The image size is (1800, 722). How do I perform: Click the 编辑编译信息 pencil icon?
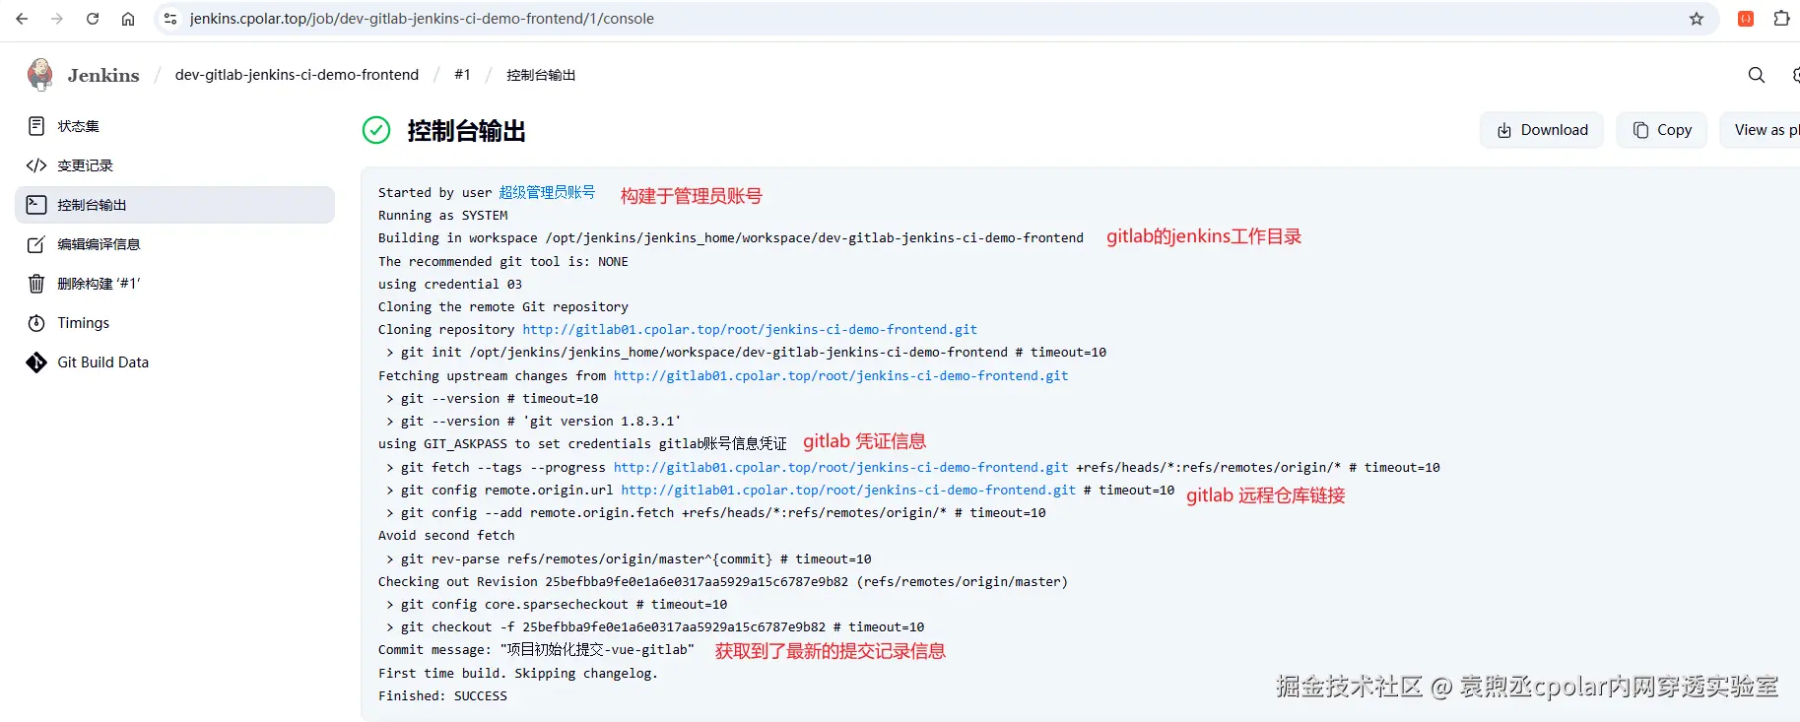click(x=36, y=244)
